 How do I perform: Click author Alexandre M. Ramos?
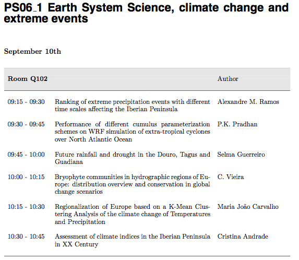click(248, 102)
